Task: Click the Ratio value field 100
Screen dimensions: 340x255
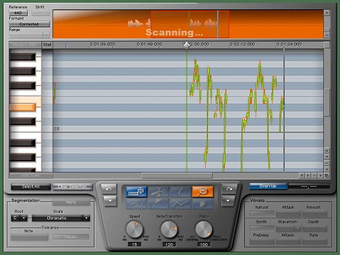Action: click(204, 245)
